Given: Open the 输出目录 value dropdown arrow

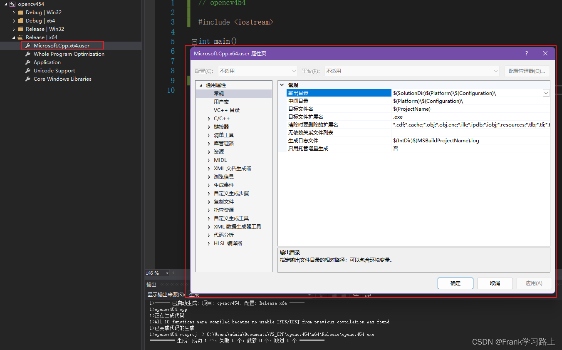Looking at the screenshot, I should pyautogui.click(x=546, y=93).
